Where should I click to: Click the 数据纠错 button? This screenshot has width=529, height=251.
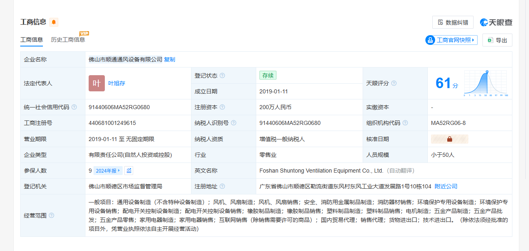click(x=453, y=22)
